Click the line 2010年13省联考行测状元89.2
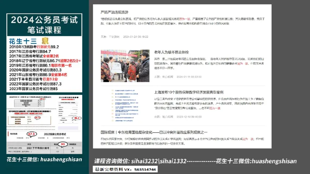Screen dimensions: 310x174 click(34, 47)
